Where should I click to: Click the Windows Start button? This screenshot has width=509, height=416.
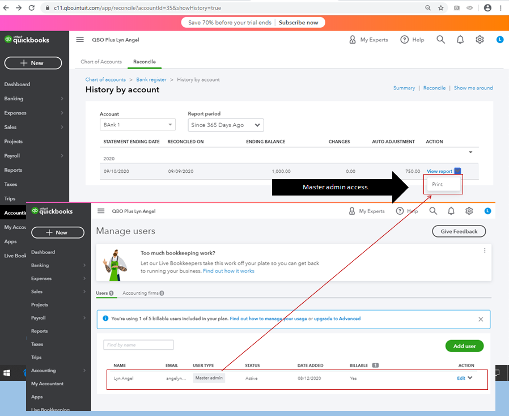point(7,373)
